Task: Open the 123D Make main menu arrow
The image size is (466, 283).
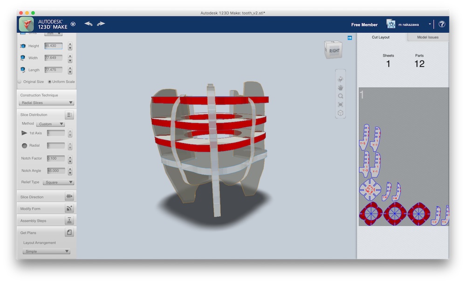Action: pos(73,24)
